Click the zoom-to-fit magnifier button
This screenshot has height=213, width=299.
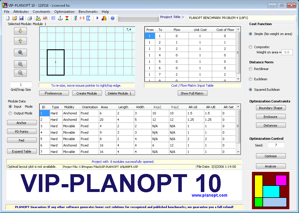[x=20, y=53]
